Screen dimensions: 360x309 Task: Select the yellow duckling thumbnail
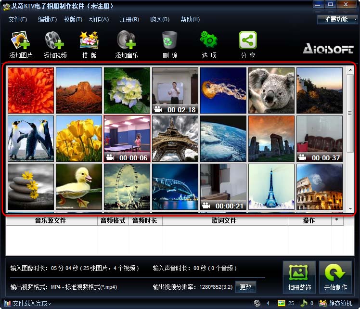79,187
